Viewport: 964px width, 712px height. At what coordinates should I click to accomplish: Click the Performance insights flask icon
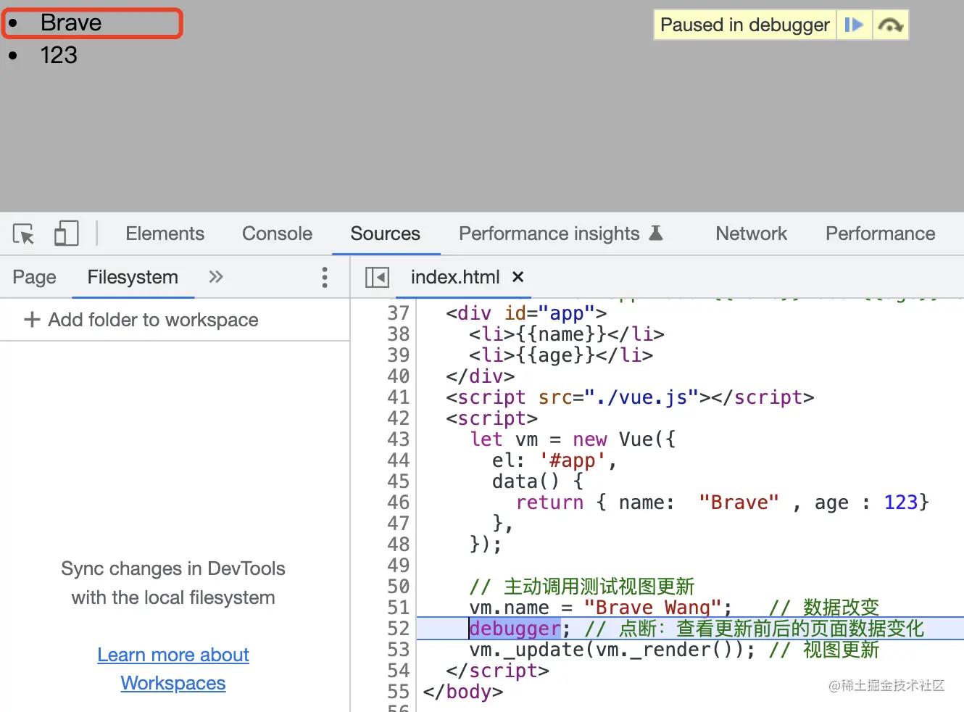[x=656, y=233]
